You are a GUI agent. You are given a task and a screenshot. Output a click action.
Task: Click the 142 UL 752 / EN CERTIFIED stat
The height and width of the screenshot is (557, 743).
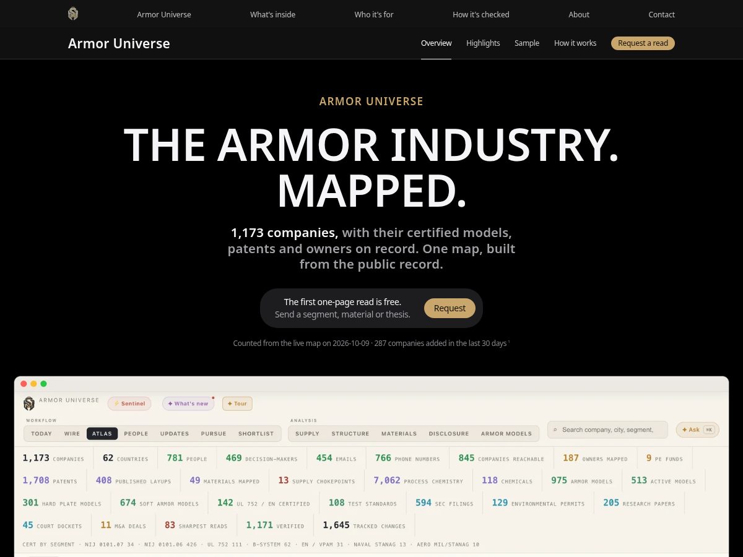click(x=263, y=503)
